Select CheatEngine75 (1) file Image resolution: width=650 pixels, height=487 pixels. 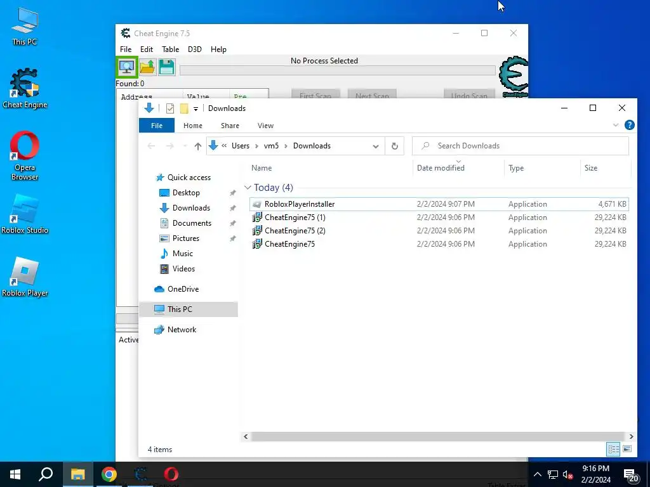pyautogui.click(x=439, y=218)
